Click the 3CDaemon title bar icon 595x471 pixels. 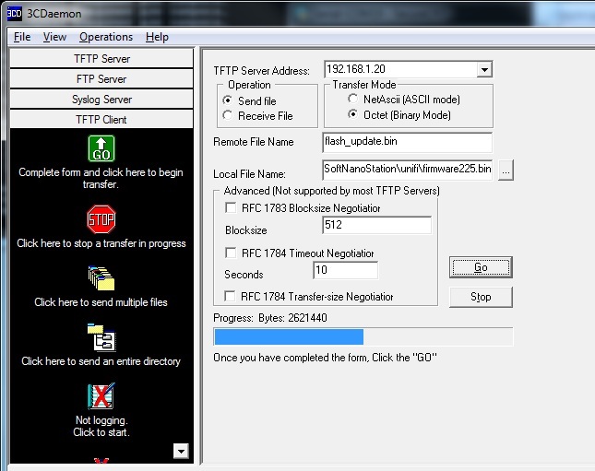tap(15, 13)
